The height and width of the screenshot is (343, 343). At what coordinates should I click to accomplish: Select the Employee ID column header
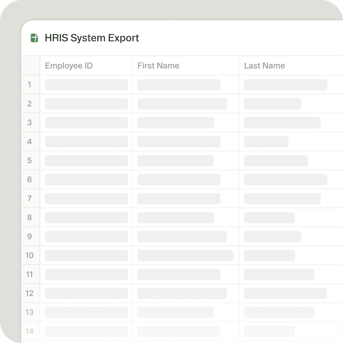click(x=69, y=66)
